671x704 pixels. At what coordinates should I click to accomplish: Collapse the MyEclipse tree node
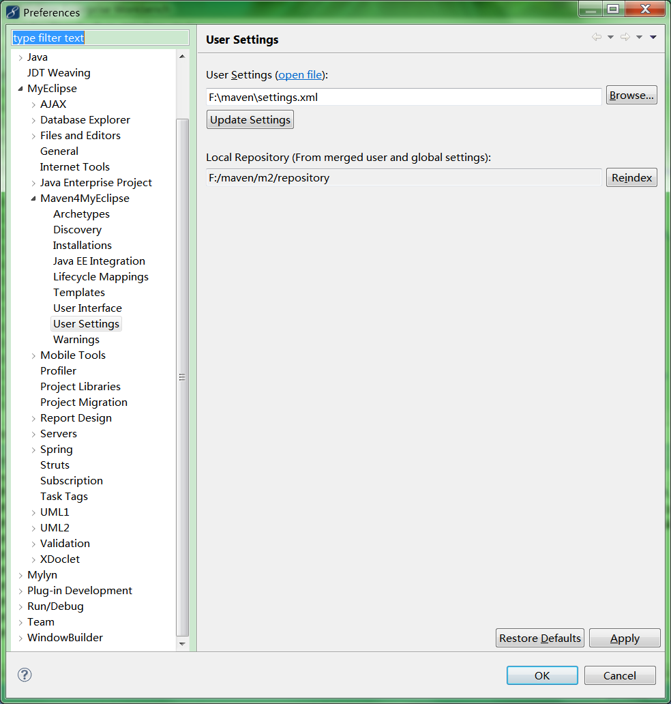(x=20, y=89)
